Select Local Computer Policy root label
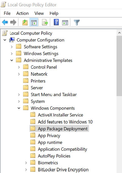Image resolution: width=122 pixels, height=173 pixels. (x=31, y=33)
